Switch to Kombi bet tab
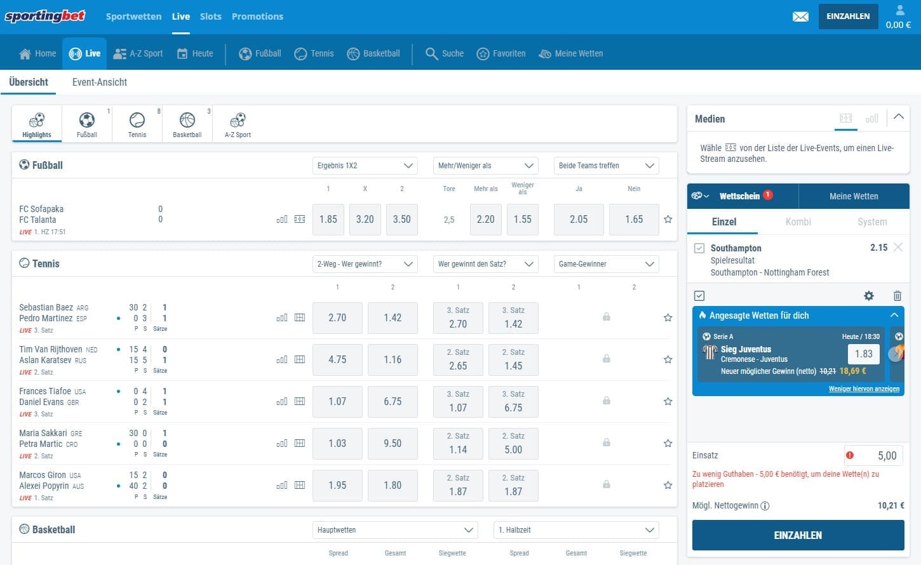921x565 pixels. pyautogui.click(x=798, y=222)
